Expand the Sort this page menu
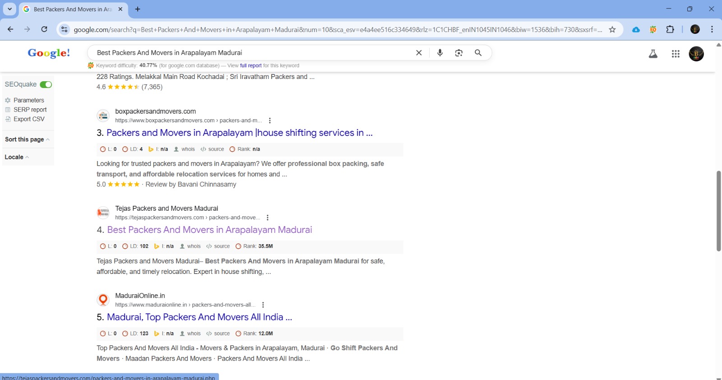The width and height of the screenshot is (722, 380). [x=27, y=139]
